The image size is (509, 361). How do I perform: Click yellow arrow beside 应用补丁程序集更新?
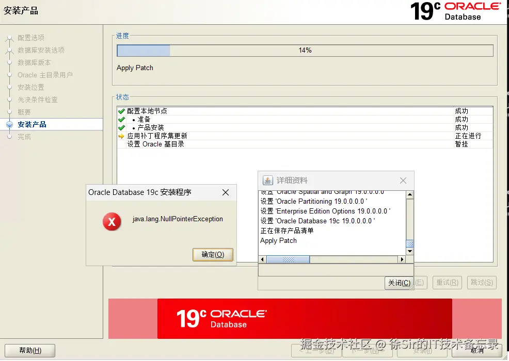pyautogui.click(x=121, y=136)
